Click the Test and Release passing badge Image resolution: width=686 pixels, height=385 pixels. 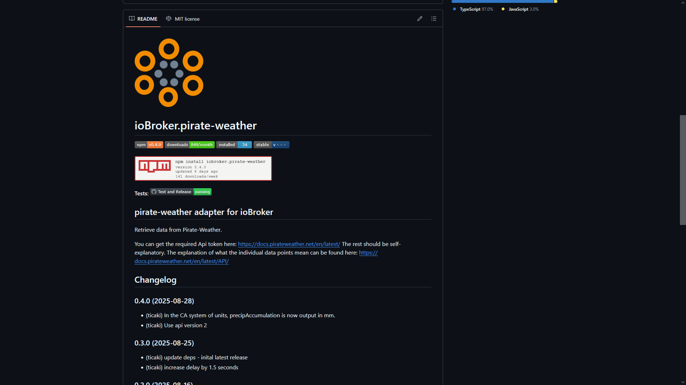click(x=181, y=192)
